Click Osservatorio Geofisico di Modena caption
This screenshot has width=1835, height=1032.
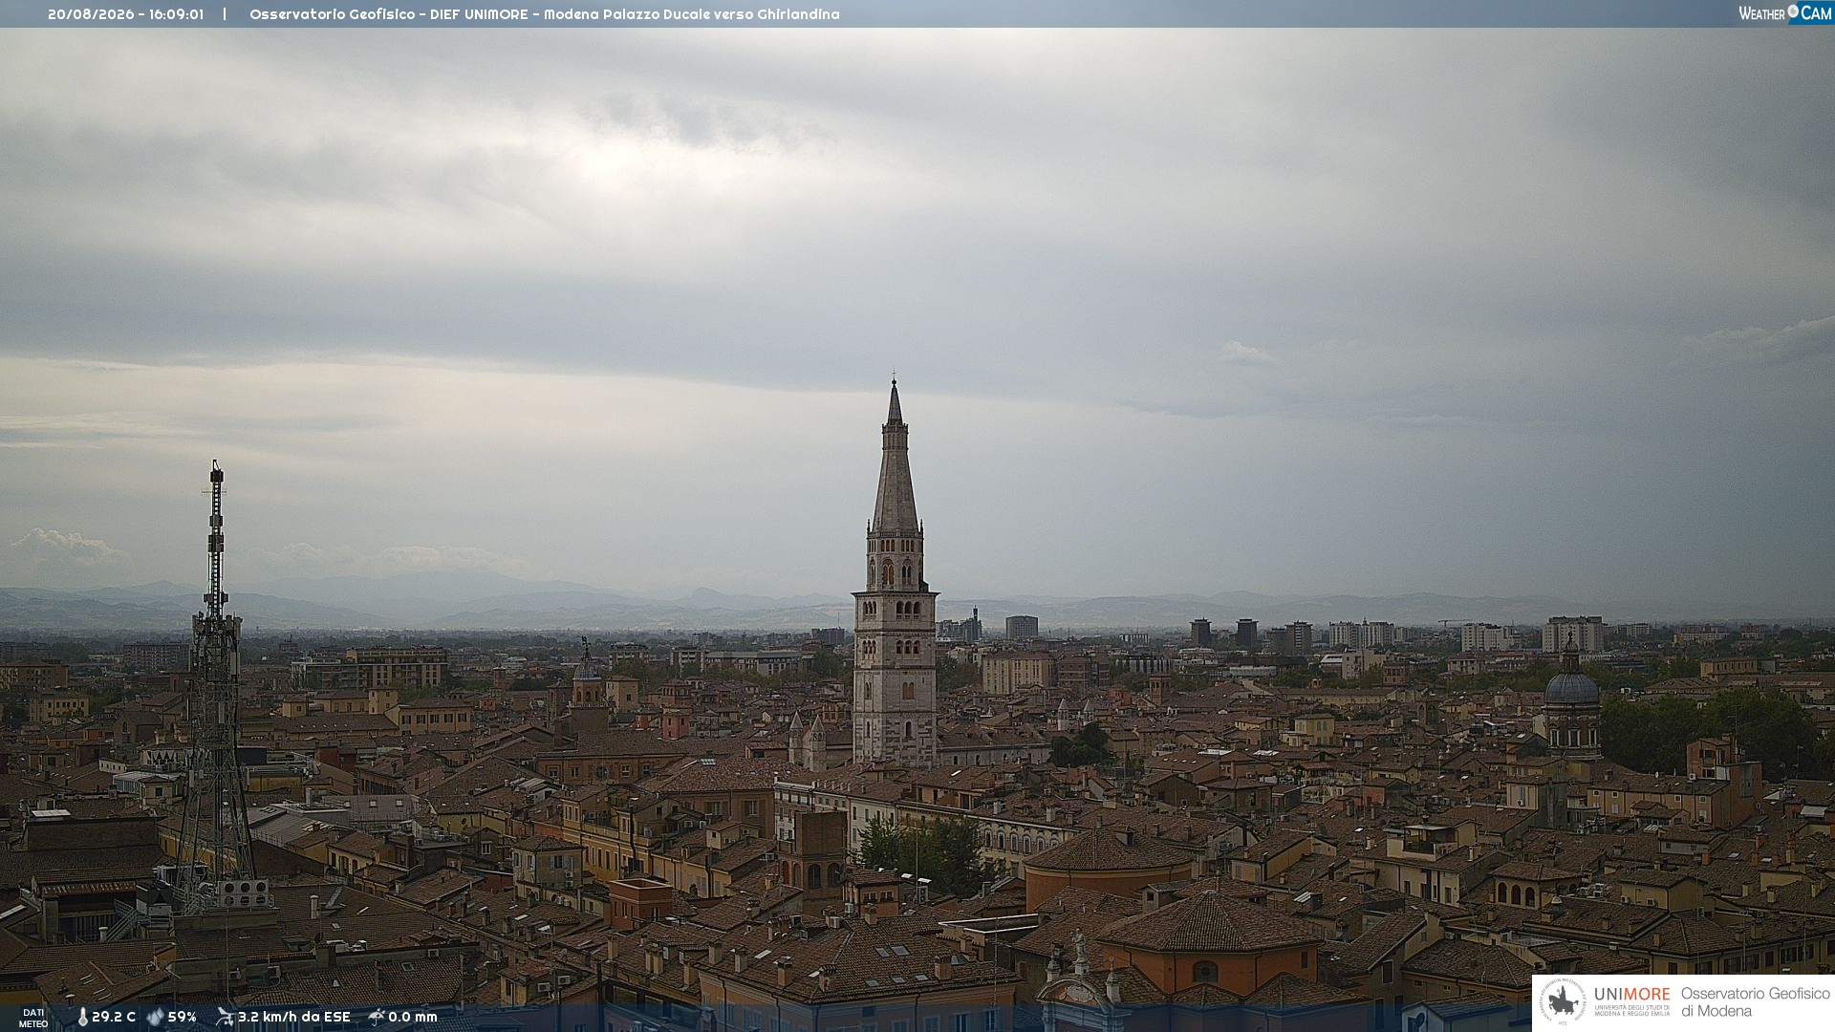coord(1755,1002)
